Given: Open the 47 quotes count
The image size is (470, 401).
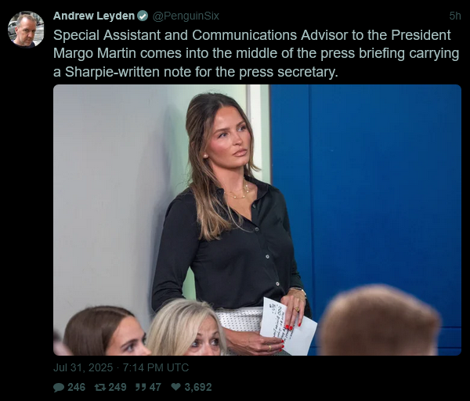Looking at the screenshot, I should pyautogui.click(x=155, y=387).
